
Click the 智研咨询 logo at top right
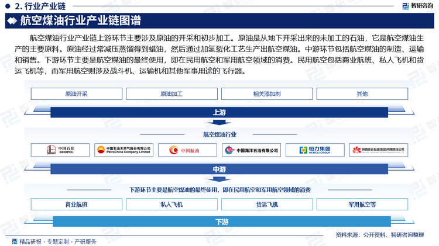418,6
